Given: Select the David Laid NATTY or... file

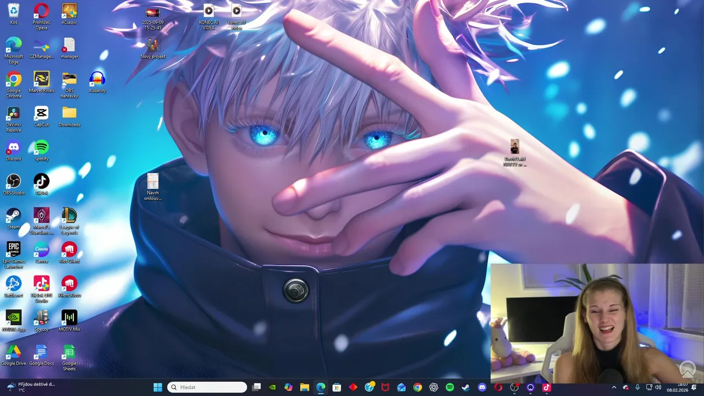Looking at the screenshot, I should pos(515,153).
